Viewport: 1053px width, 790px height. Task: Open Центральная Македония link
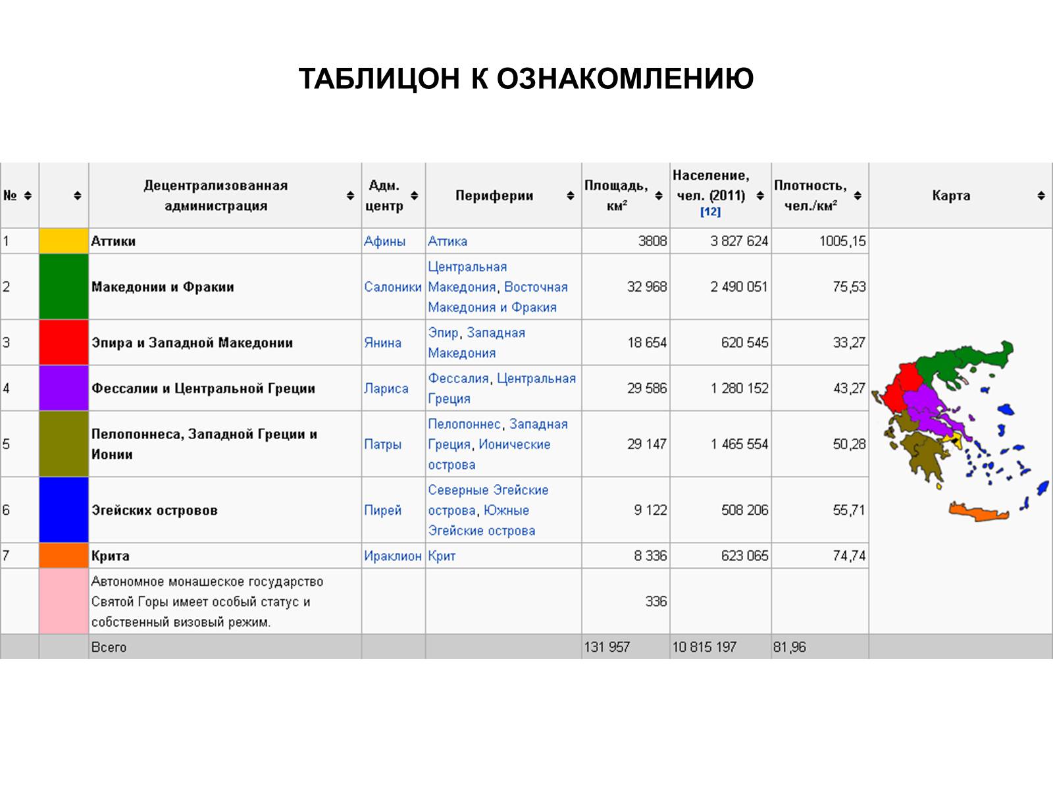tap(467, 276)
